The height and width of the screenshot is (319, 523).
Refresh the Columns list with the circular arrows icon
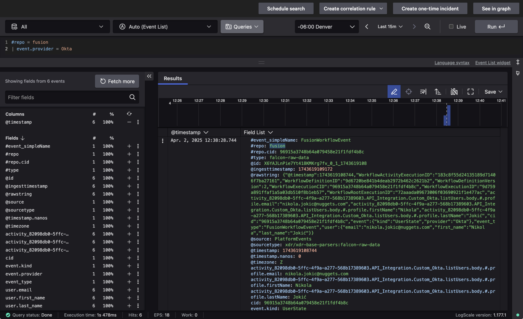tap(129, 114)
